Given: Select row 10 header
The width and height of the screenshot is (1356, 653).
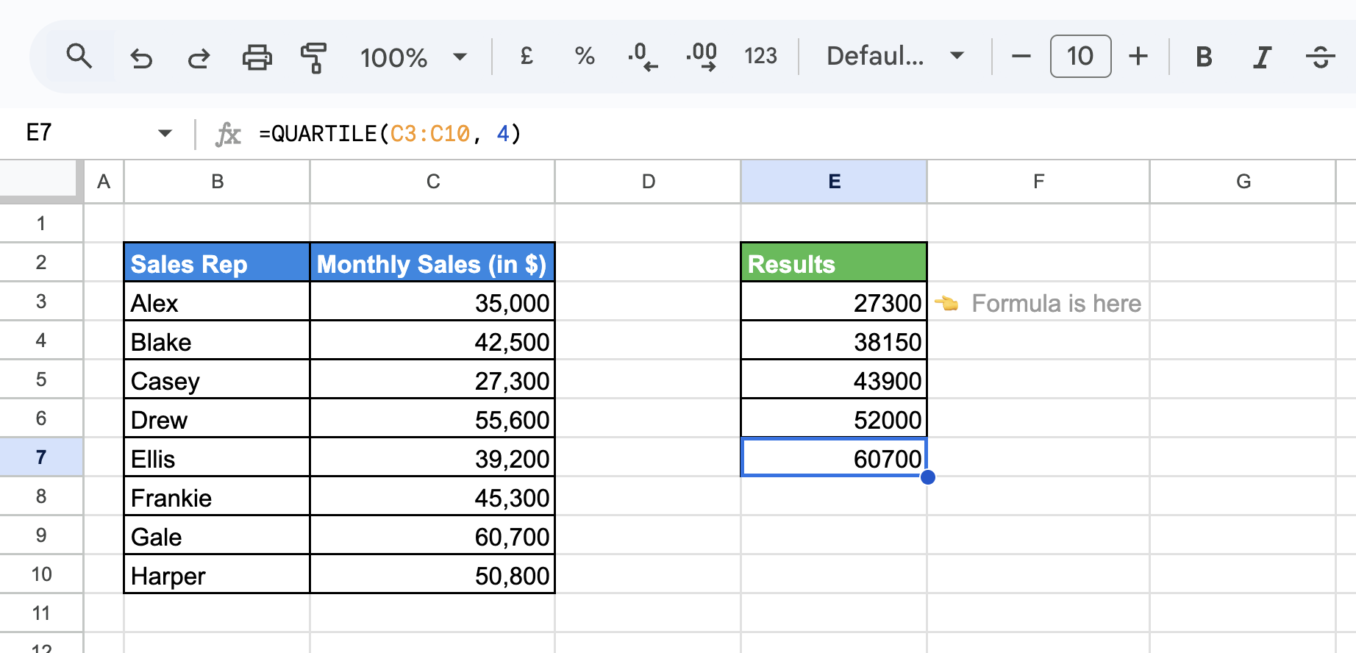Looking at the screenshot, I should point(41,574).
